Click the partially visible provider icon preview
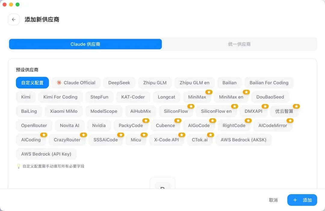 coord(162,183)
